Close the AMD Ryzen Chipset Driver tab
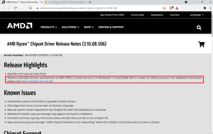Viewport: 213px width, 134px height. coord(41,2)
